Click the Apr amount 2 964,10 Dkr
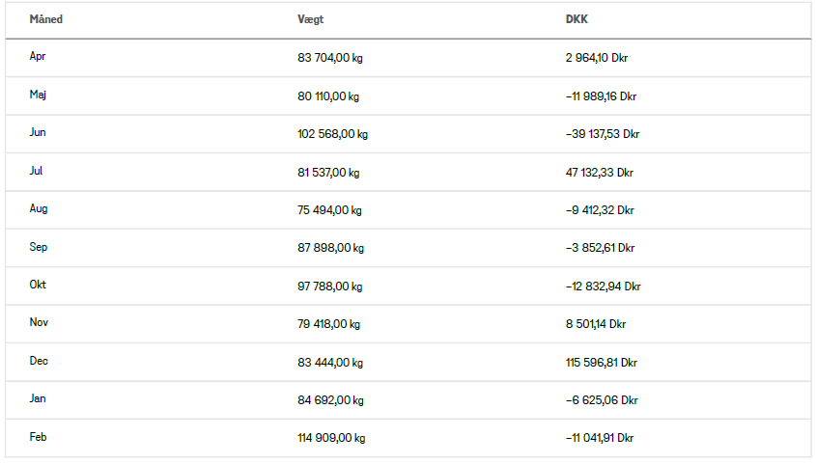 click(x=597, y=58)
